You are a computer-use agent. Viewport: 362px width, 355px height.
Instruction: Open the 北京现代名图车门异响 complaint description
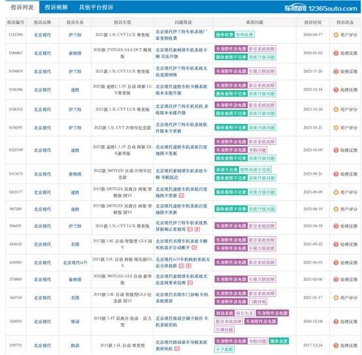click(182, 298)
